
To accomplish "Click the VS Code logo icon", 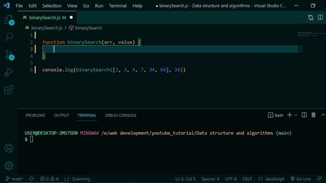I will [7, 6].
